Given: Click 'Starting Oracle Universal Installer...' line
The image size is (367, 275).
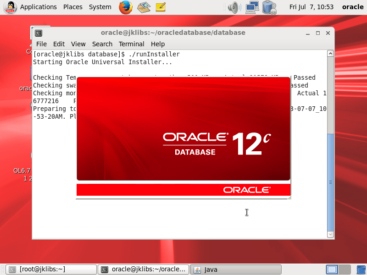Looking at the screenshot, I should (102, 62).
